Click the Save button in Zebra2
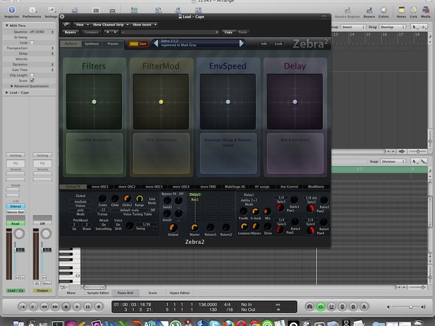This screenshot has width=435, height=326. coord(139,44)
